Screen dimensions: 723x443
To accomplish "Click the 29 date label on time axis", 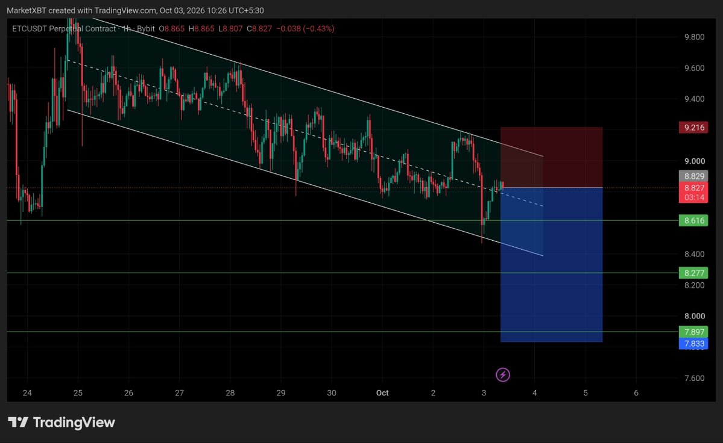I will (281, 393).
